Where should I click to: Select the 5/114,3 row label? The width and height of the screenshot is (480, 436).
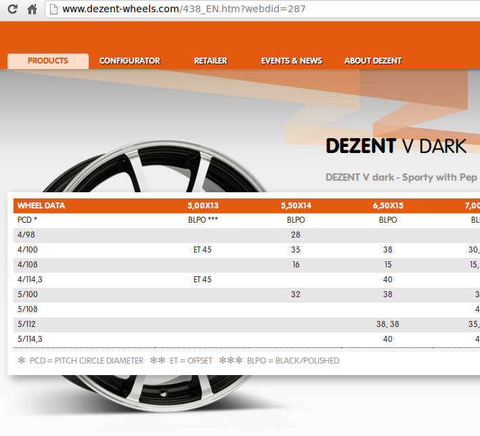click(30, 339)
